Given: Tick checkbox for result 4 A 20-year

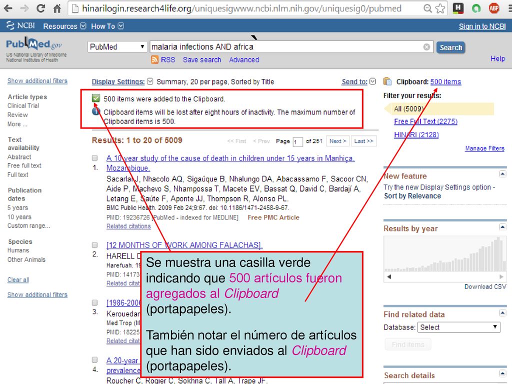Looking at the screenshot, I should pos(94,360).
